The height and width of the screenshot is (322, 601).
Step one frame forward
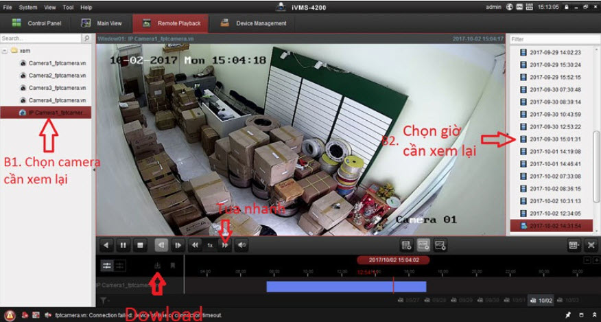pyautogui.click(x=178, y=245)
